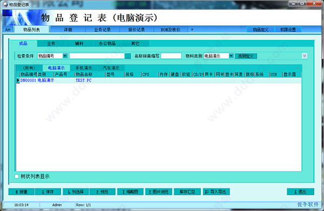The height and width of the screenshot is (211, 324).
Task: Open the 物料类别 电脑演示 dropdown
Action: [x=231, y=56]
